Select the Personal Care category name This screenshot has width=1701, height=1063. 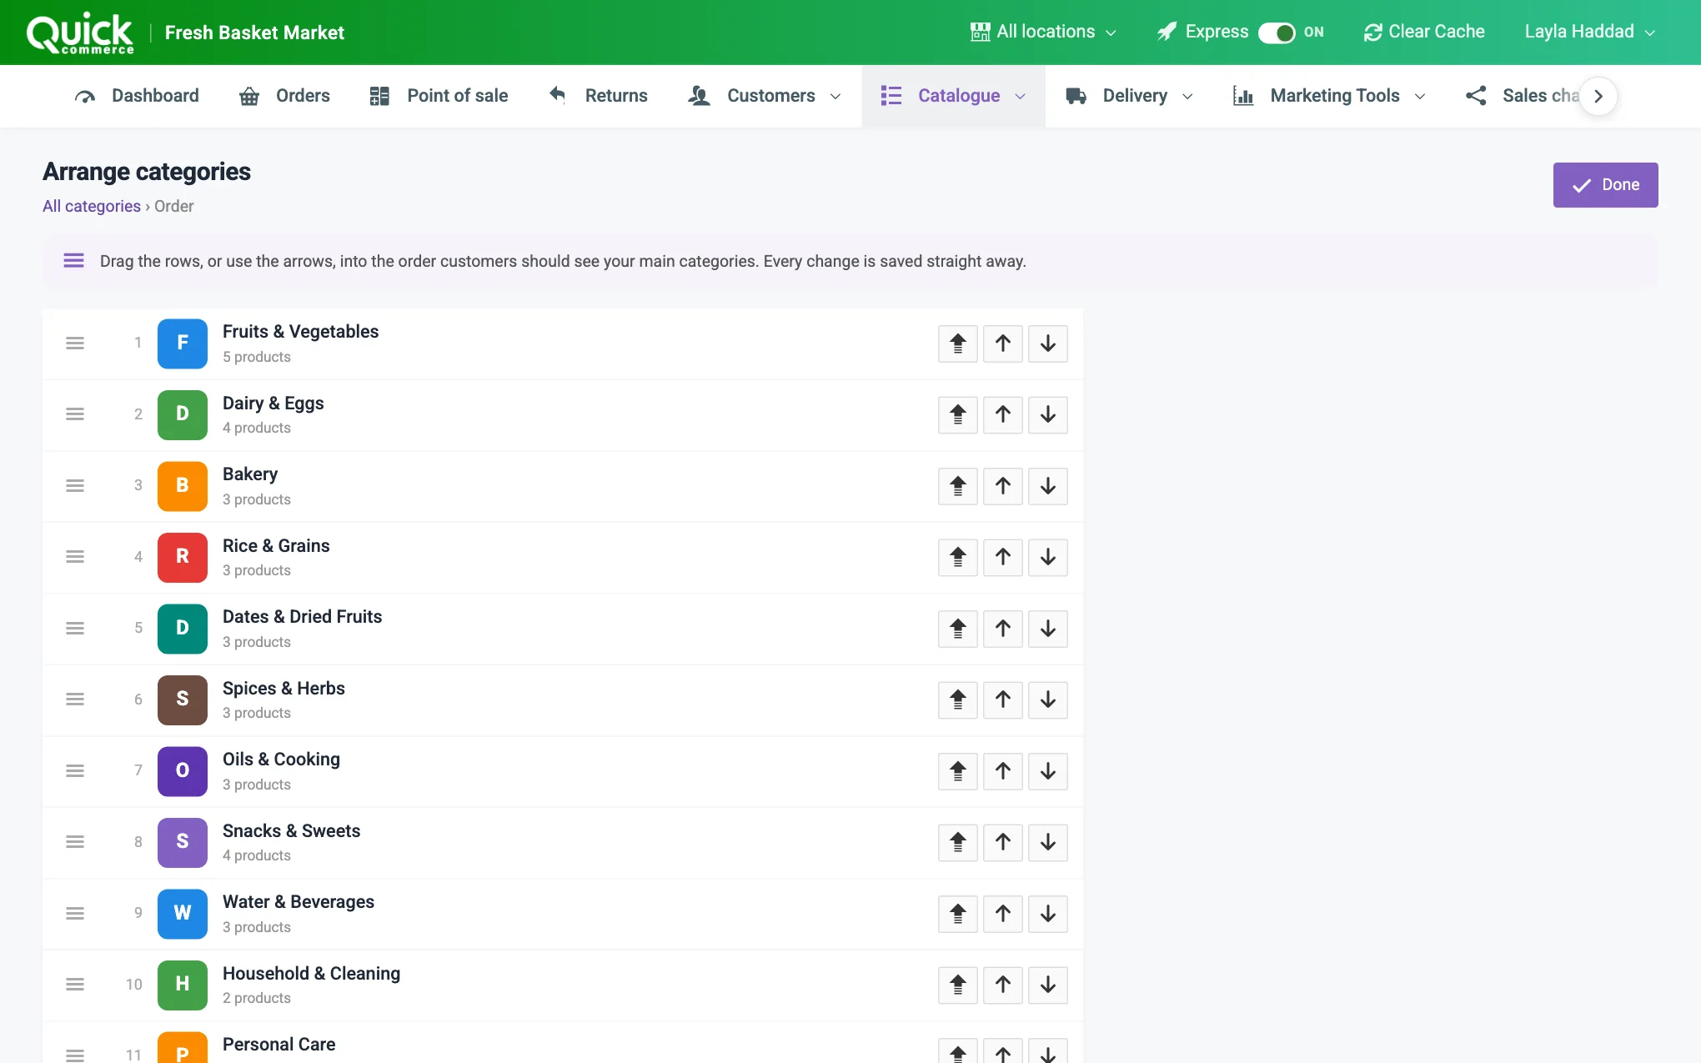[x=279, y=1045]
